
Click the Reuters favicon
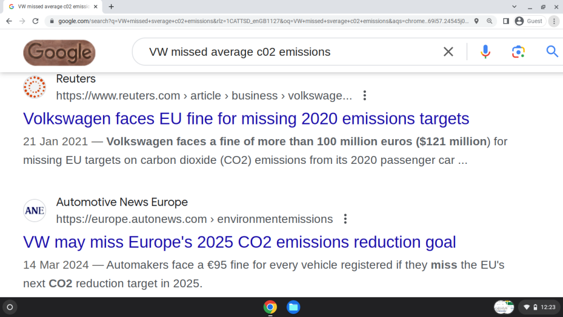click(34, 87)
